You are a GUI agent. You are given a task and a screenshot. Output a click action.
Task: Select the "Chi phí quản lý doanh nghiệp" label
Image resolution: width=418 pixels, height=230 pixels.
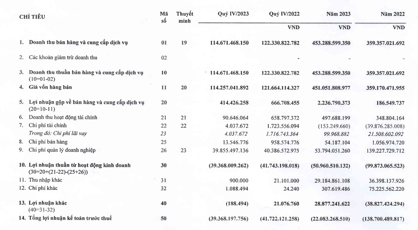(62, 150)
